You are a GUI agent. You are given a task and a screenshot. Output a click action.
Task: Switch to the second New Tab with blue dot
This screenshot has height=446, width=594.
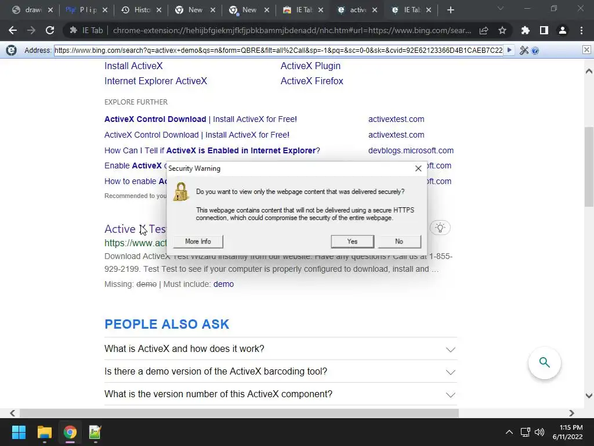coord(248,10)
